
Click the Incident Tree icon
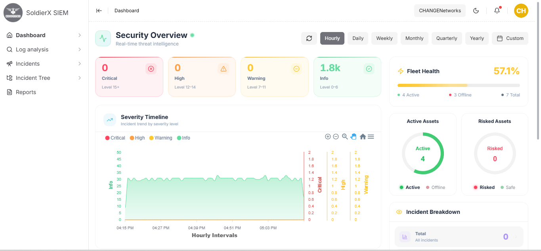(10, 78)
